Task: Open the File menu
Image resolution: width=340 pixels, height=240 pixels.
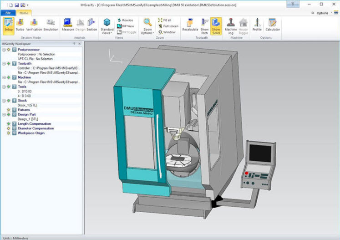Action: [x=8, y=13]
